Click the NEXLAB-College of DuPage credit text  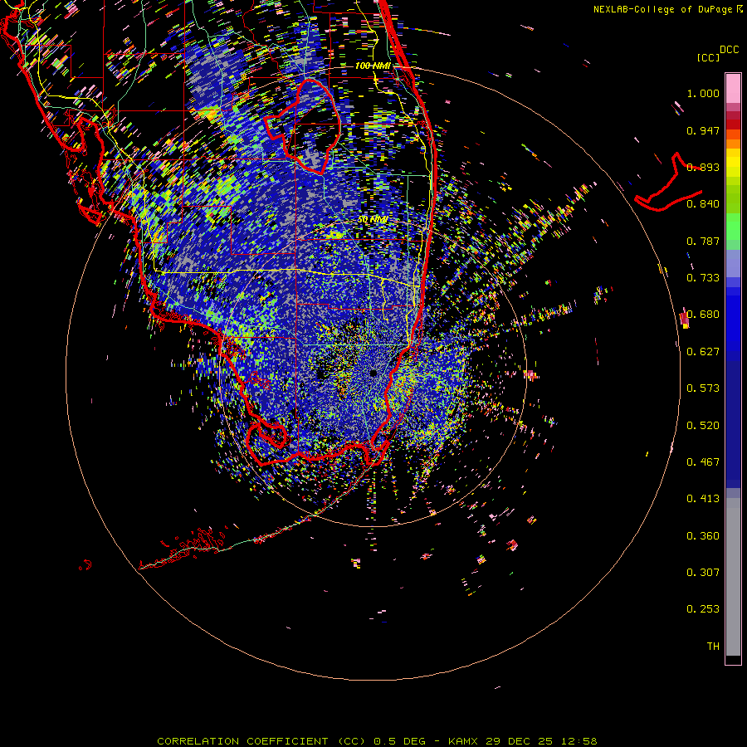coord(668,9)
